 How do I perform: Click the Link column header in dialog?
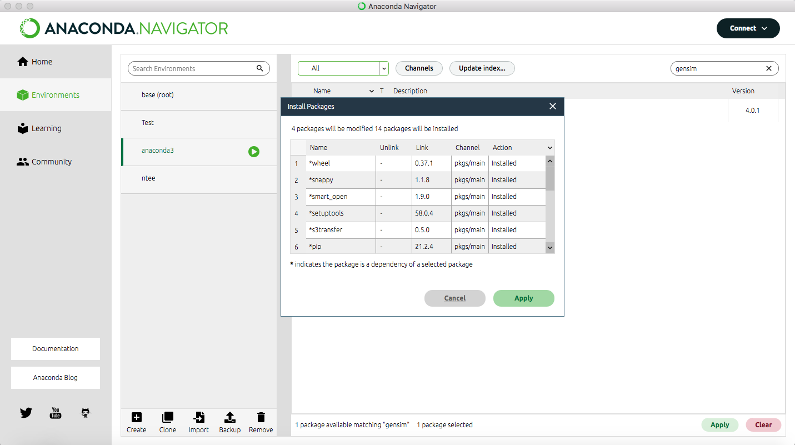(422, 148)
